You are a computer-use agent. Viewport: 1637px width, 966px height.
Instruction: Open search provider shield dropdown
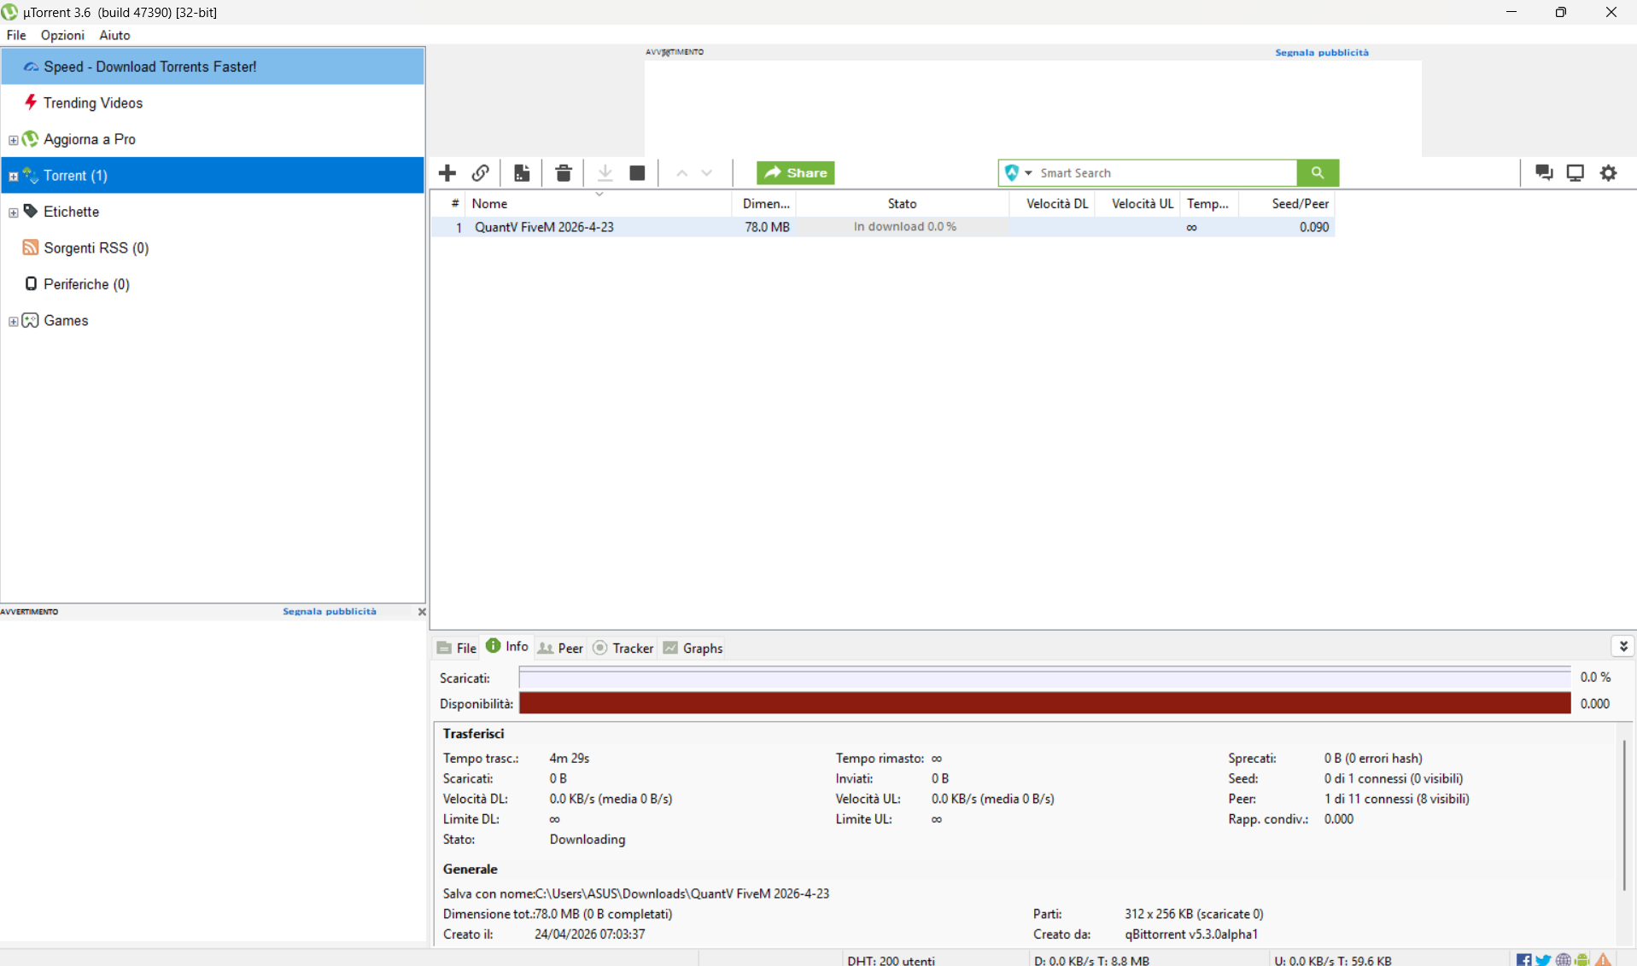point(1018,173)
